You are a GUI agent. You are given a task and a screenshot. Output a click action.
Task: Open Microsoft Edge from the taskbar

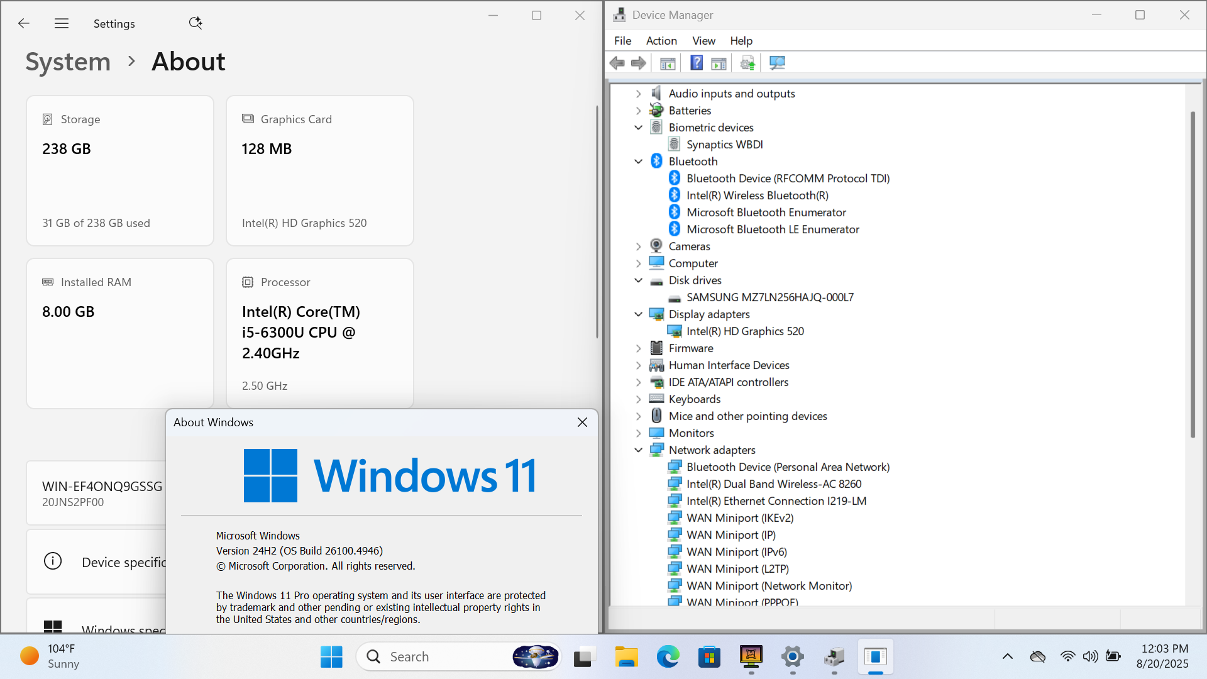(668, 657)
